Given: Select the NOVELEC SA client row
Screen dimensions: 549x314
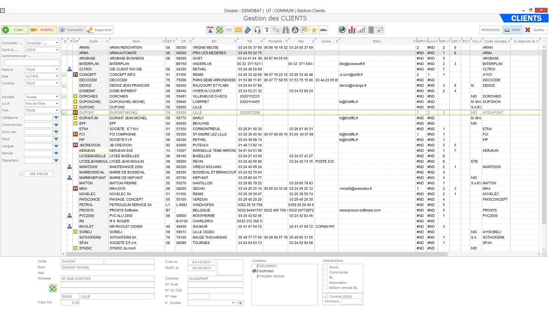Looking at the screenshot, I should (301, 194).
